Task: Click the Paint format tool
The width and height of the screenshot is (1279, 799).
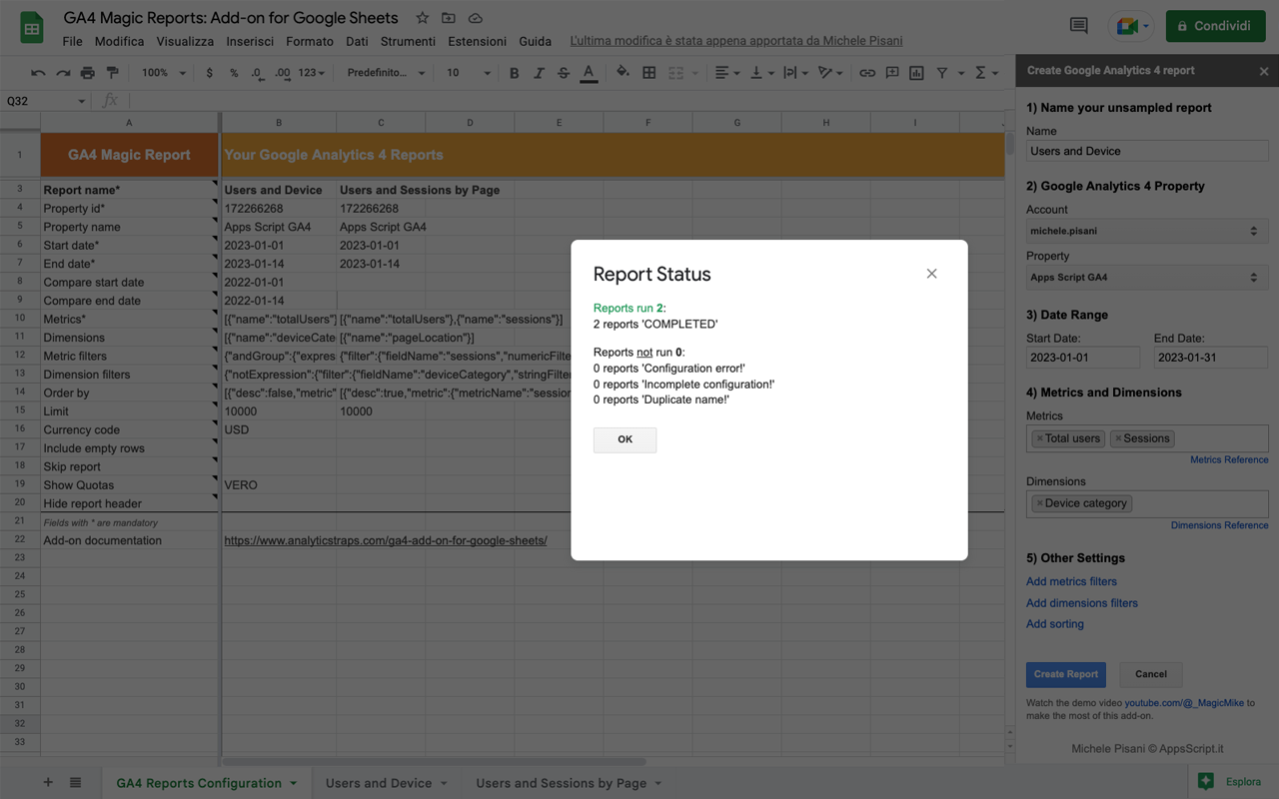Action: pyautogui.click(x=111, y=72)
